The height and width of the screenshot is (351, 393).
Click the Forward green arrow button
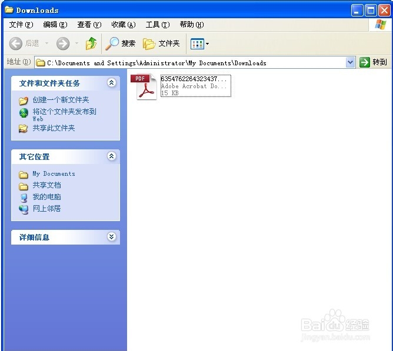click(x=63, y=44)
